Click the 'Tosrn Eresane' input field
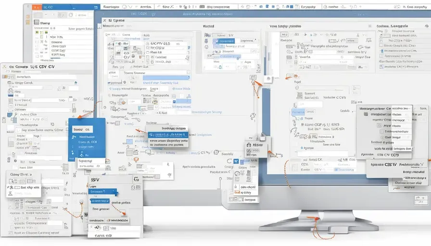This screenshot has width=431, height=246. (x=157, y=73)
